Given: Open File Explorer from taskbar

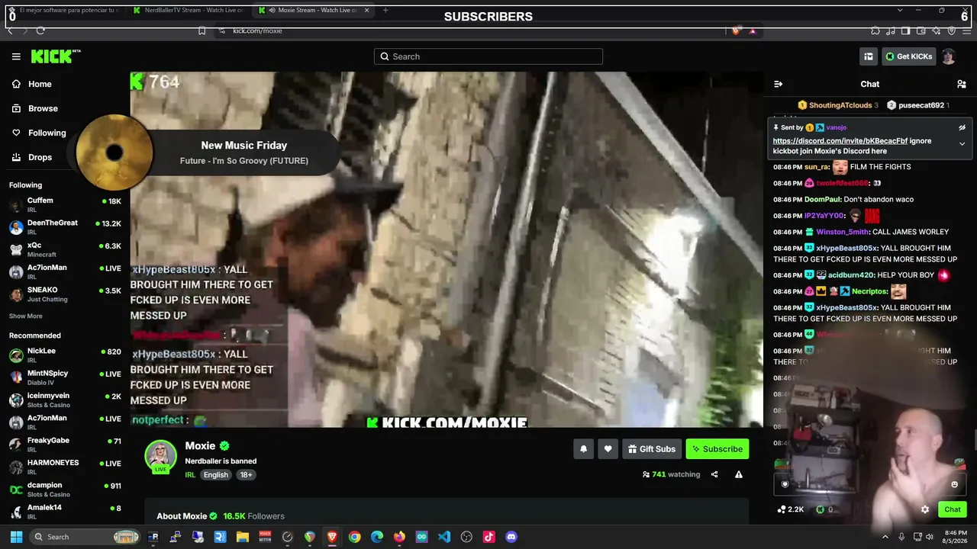Looking at the screenshot, I should 243,537.
